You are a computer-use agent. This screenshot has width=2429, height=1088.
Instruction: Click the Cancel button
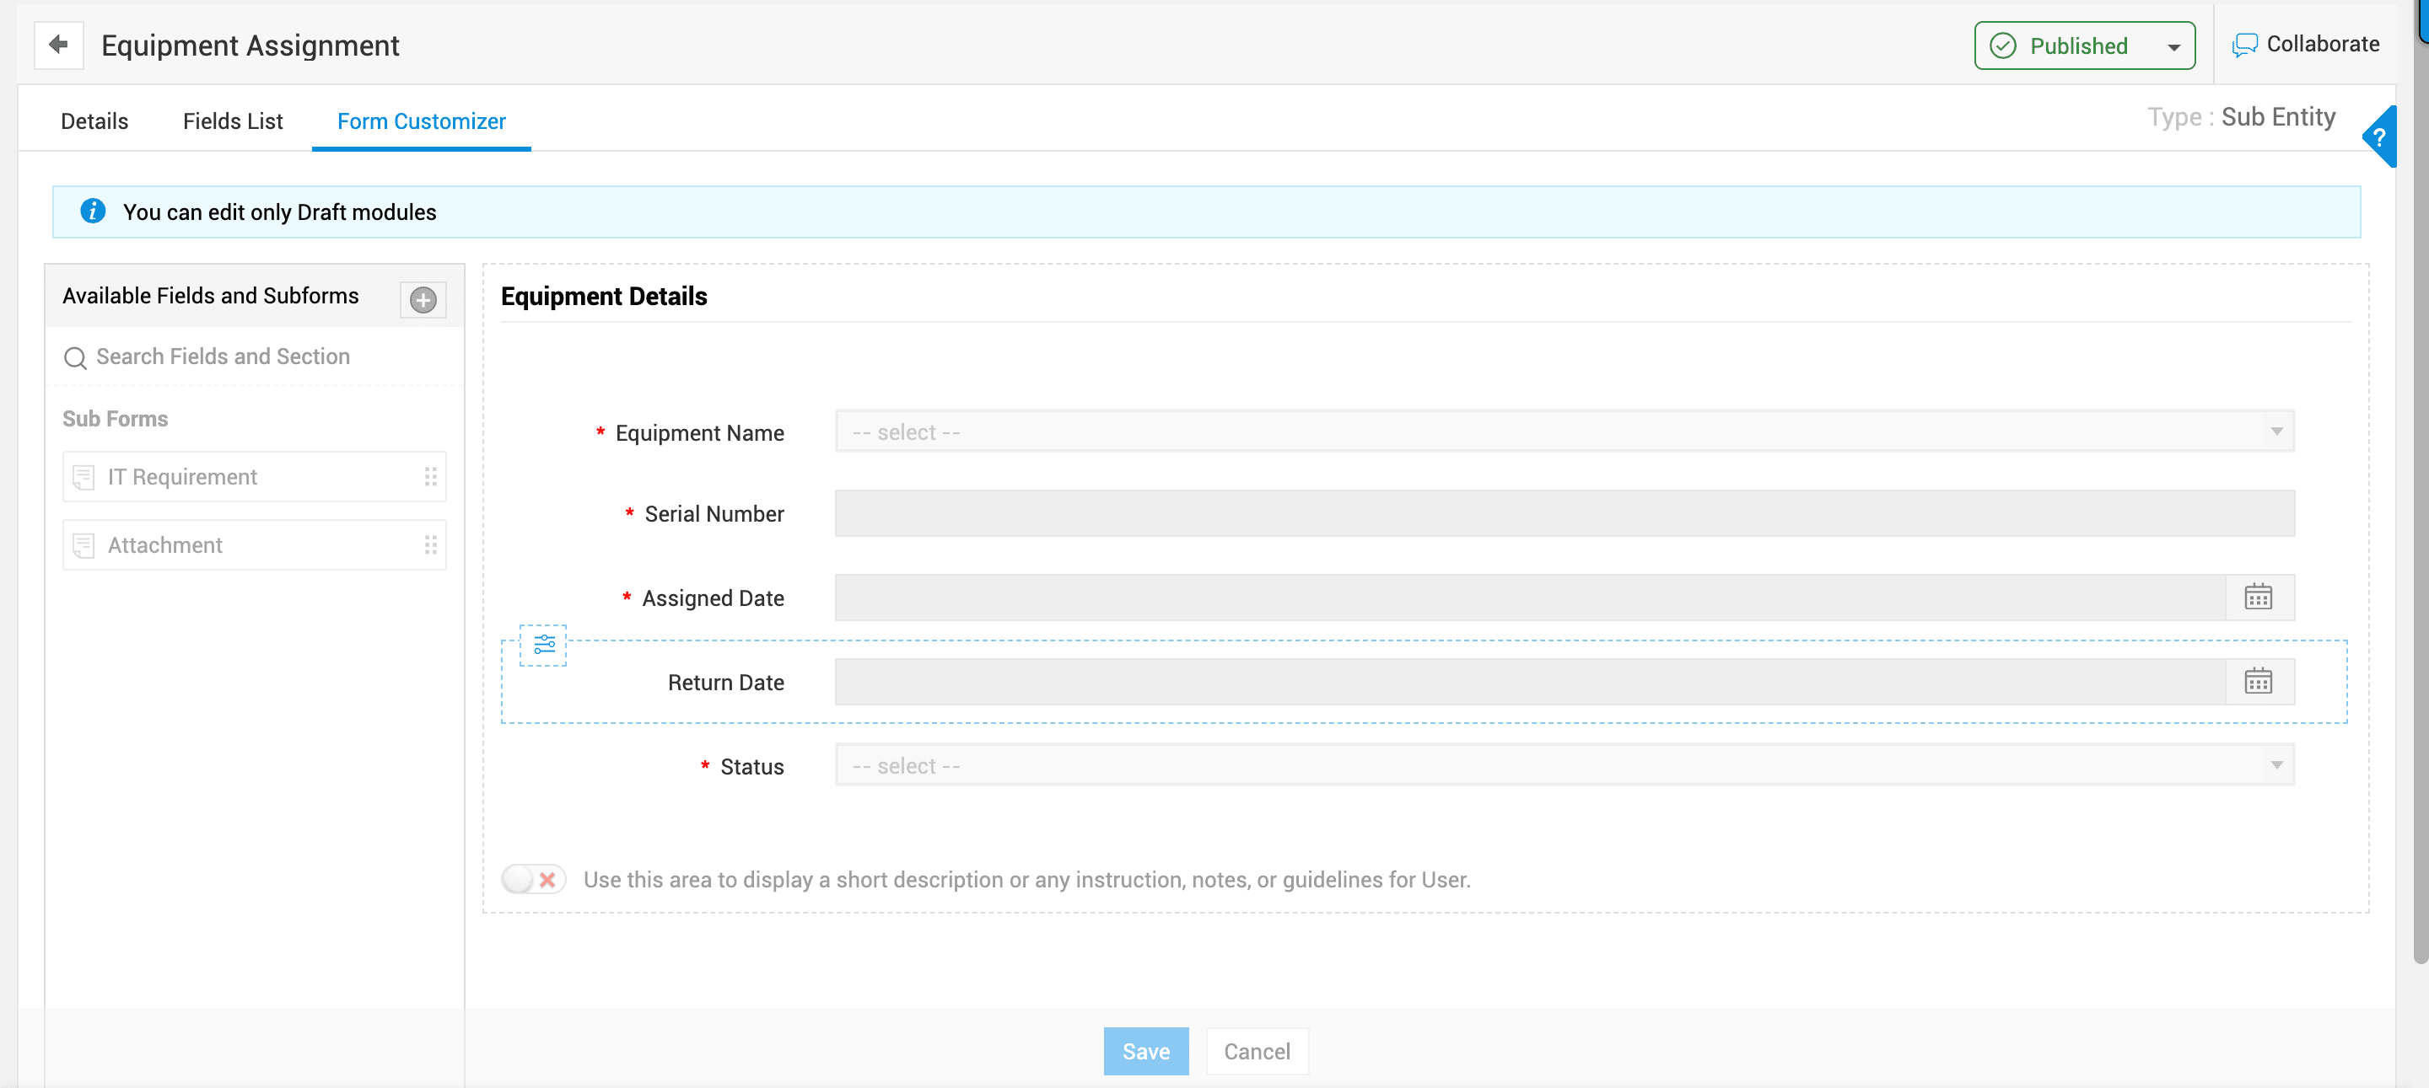pos(1256,1050)
